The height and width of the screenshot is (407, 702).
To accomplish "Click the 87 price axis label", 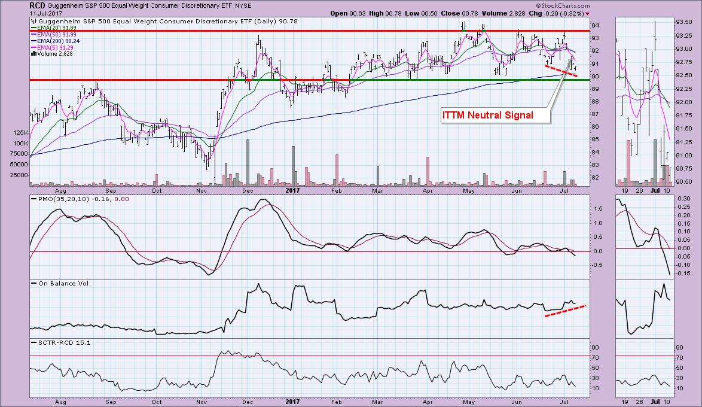I will coord(596,114).
